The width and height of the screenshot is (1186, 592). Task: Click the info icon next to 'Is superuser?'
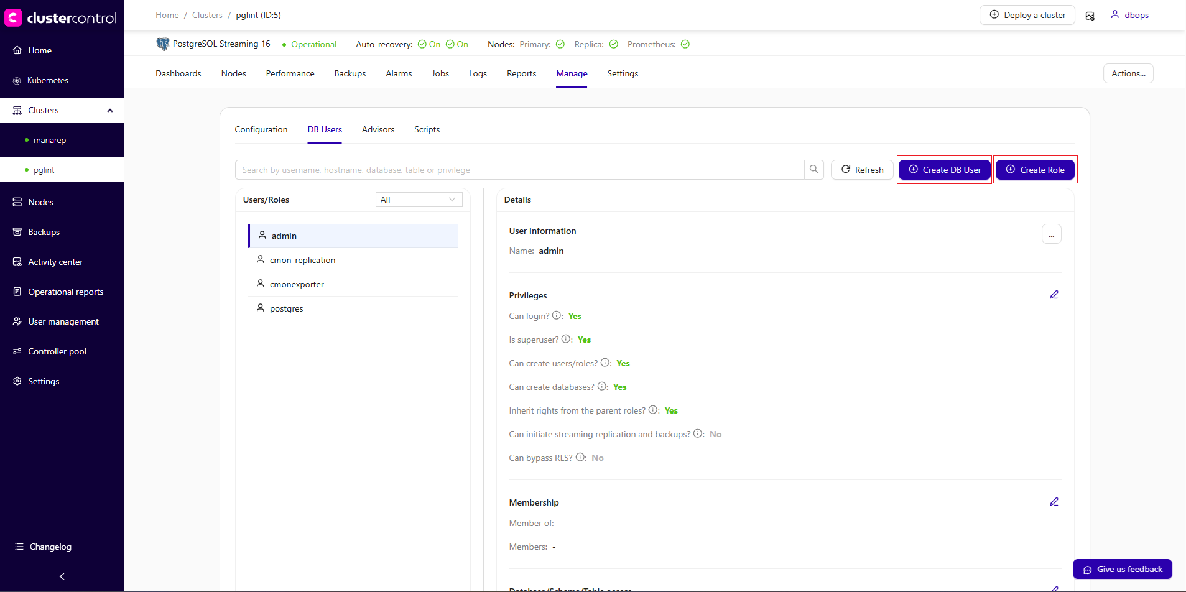click(x=567, y=339)
